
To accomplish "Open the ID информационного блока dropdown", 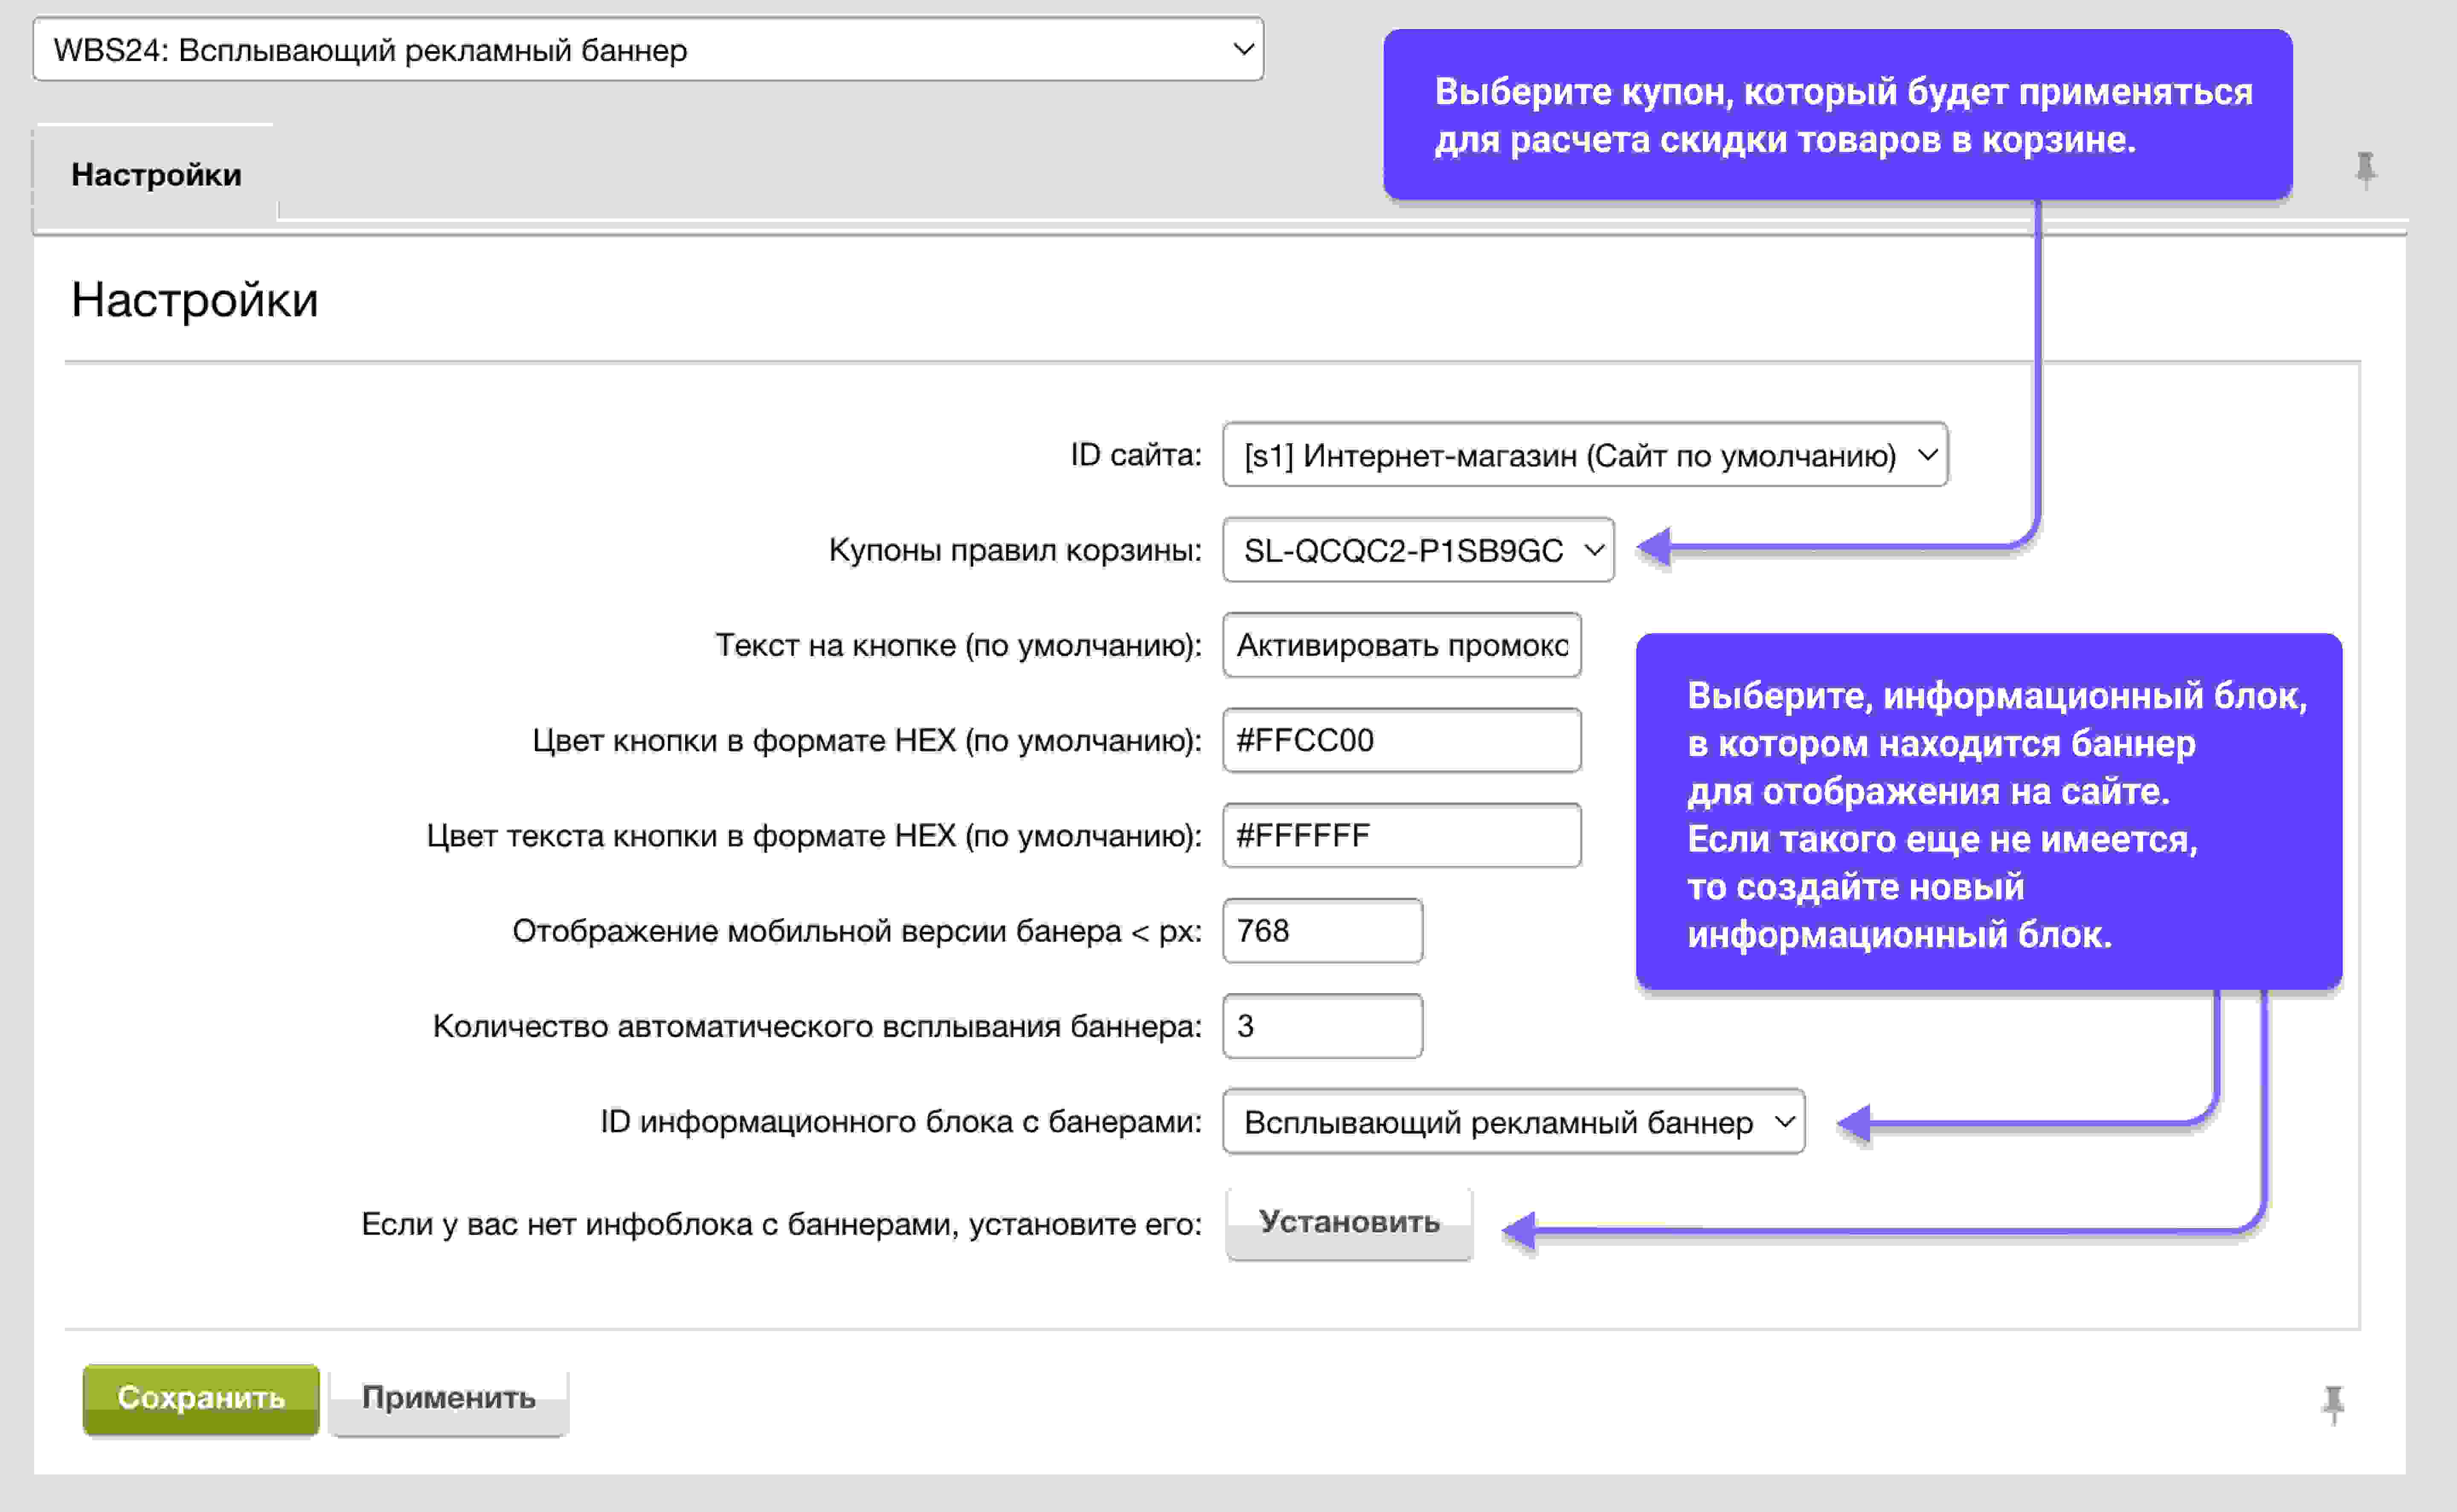I will [1513, 1122].
